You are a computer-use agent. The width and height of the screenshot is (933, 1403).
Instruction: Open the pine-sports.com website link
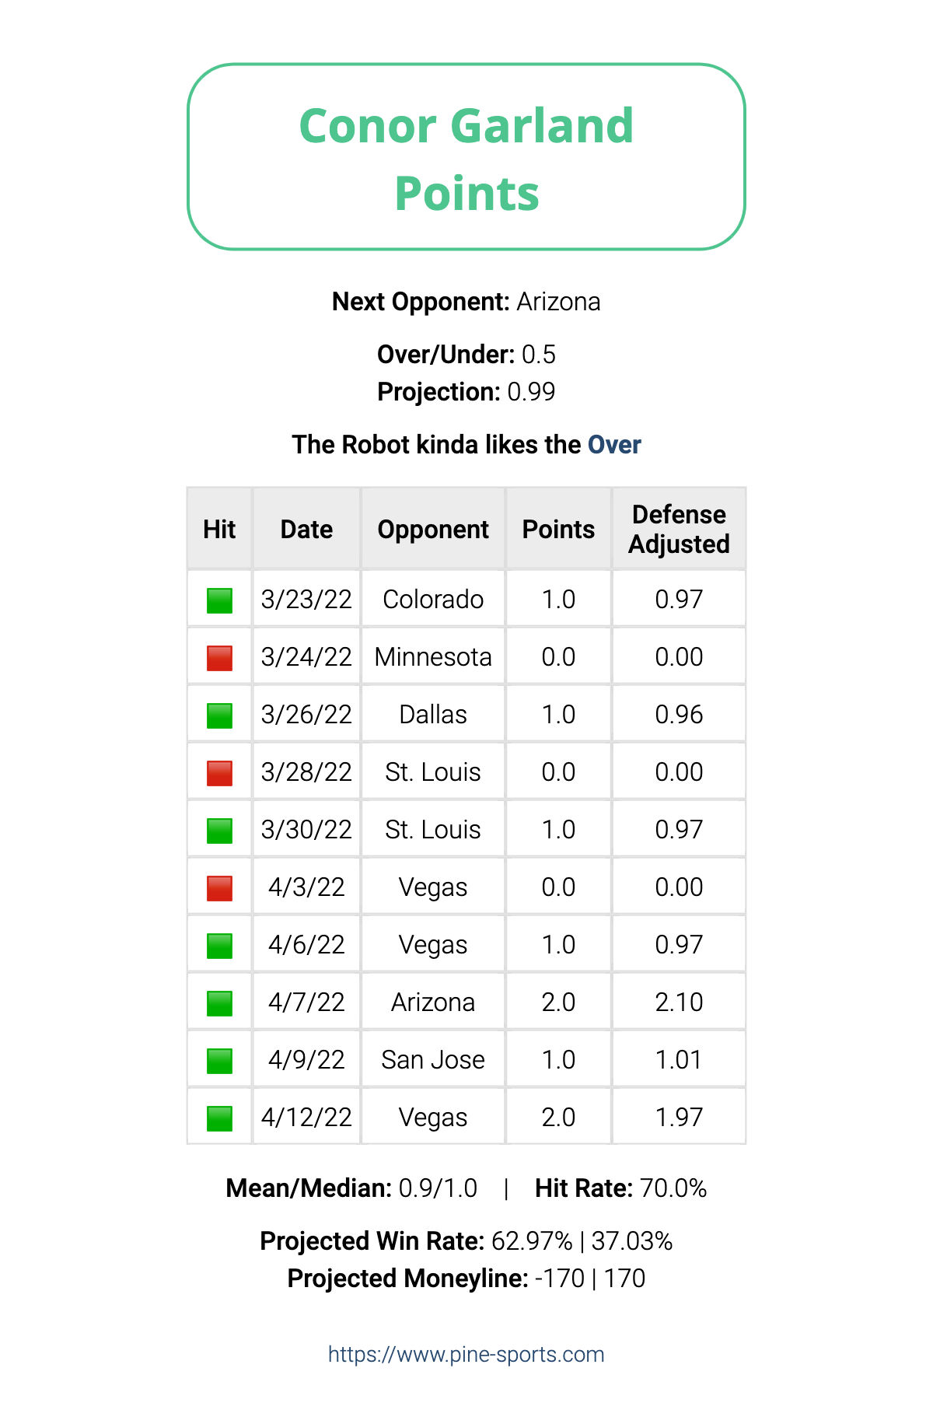pos(466,1354)
